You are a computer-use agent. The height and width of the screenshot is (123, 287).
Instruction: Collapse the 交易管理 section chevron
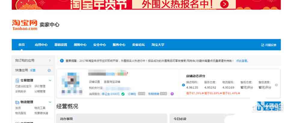(x=50, y=80)
